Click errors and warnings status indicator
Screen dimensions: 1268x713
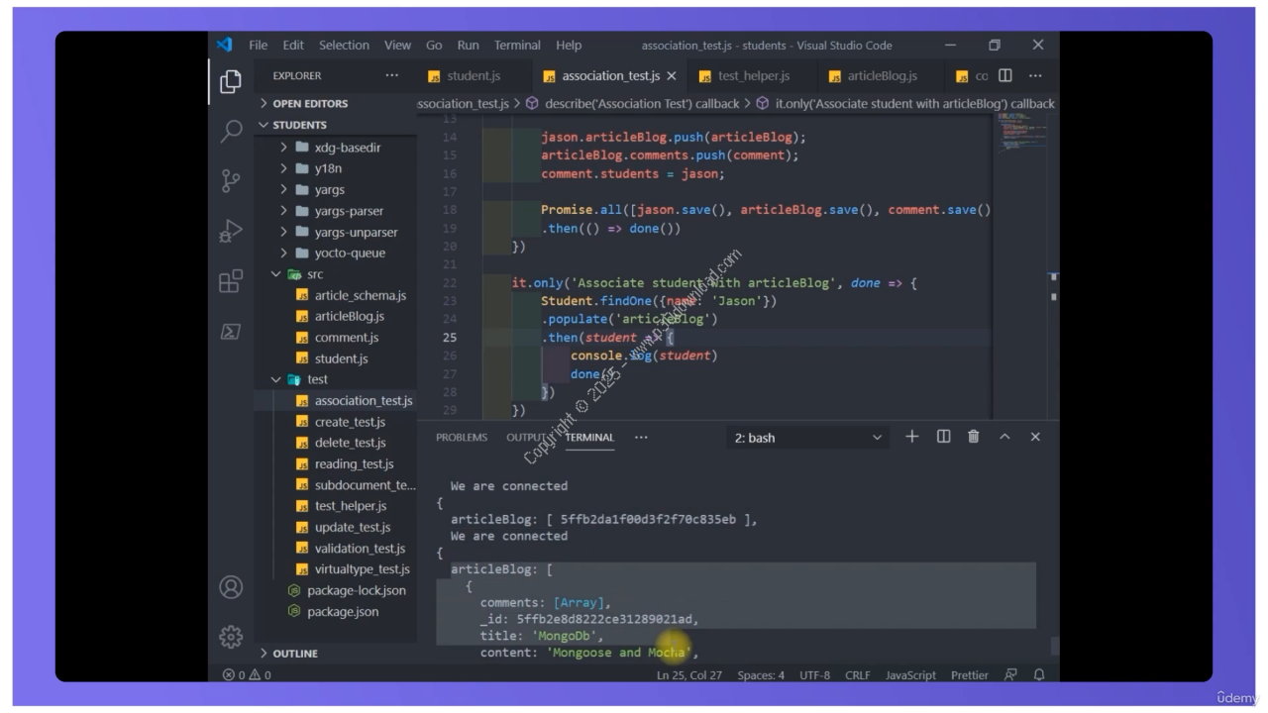pos(248,675)
